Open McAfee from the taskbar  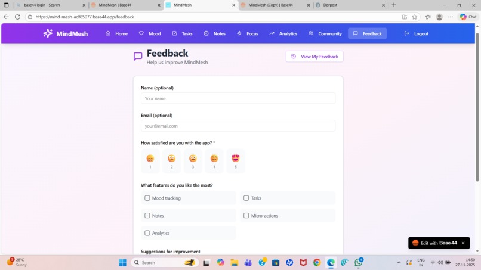pos(303,263)
